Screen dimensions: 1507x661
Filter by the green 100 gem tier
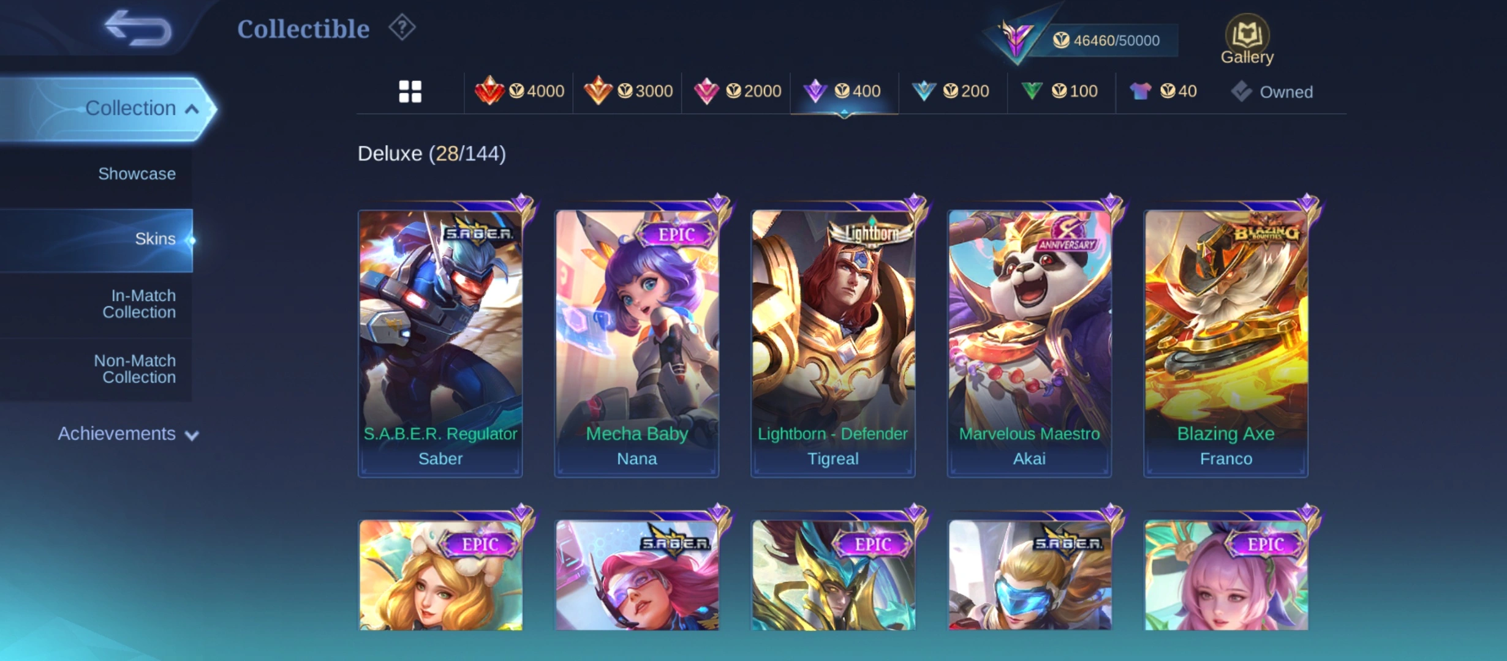coord(1059,92)
